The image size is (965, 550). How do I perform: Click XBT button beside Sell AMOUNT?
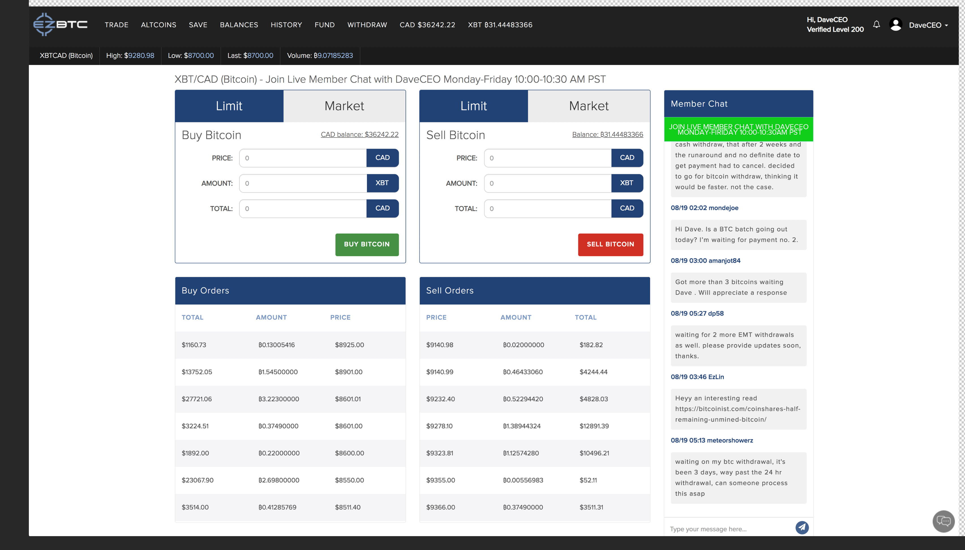click(627, 183)
